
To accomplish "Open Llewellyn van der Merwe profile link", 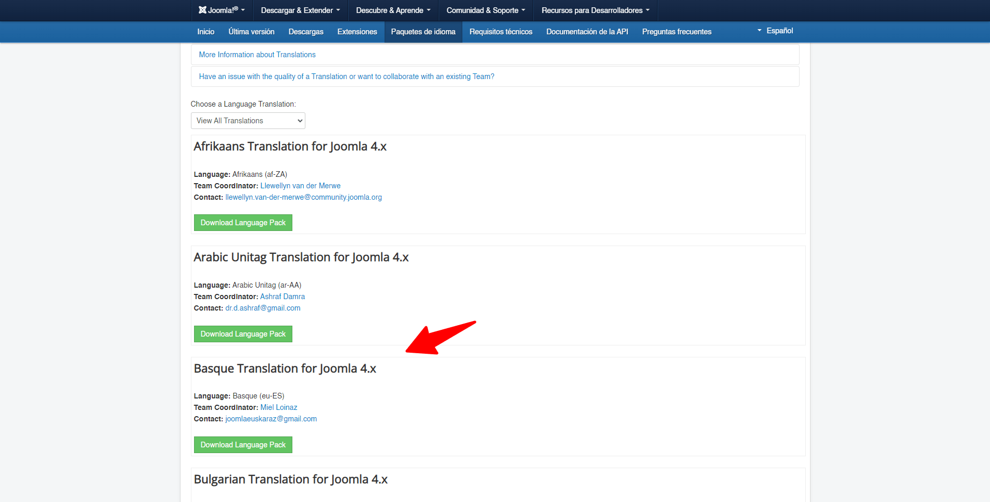I will pyautogui.click(x=300, y=186).
